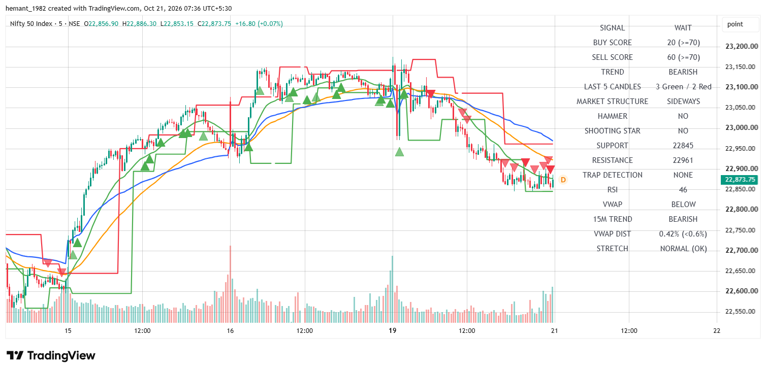766x372 pixels.
Task: Click the low value L22,853.15
Action: [177, 24]
